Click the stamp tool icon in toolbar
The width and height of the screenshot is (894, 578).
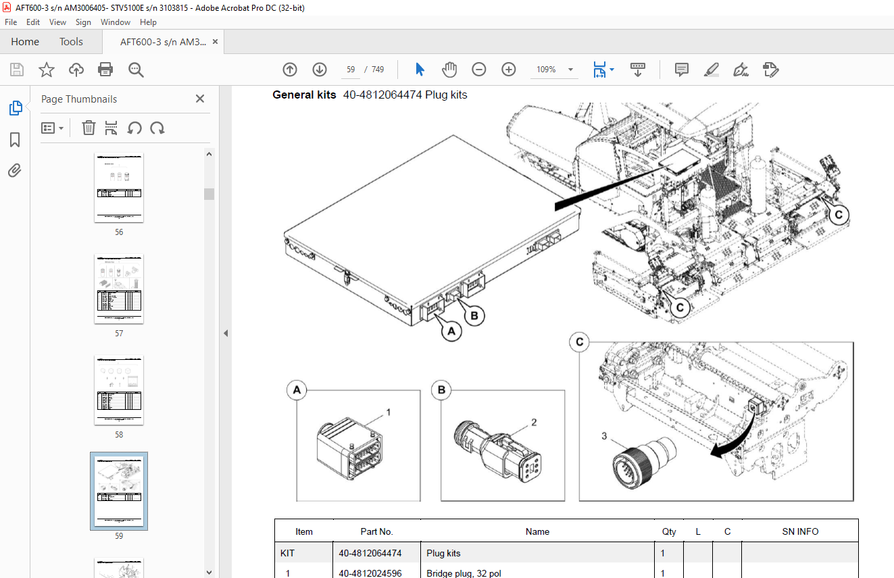coord(770,70)
